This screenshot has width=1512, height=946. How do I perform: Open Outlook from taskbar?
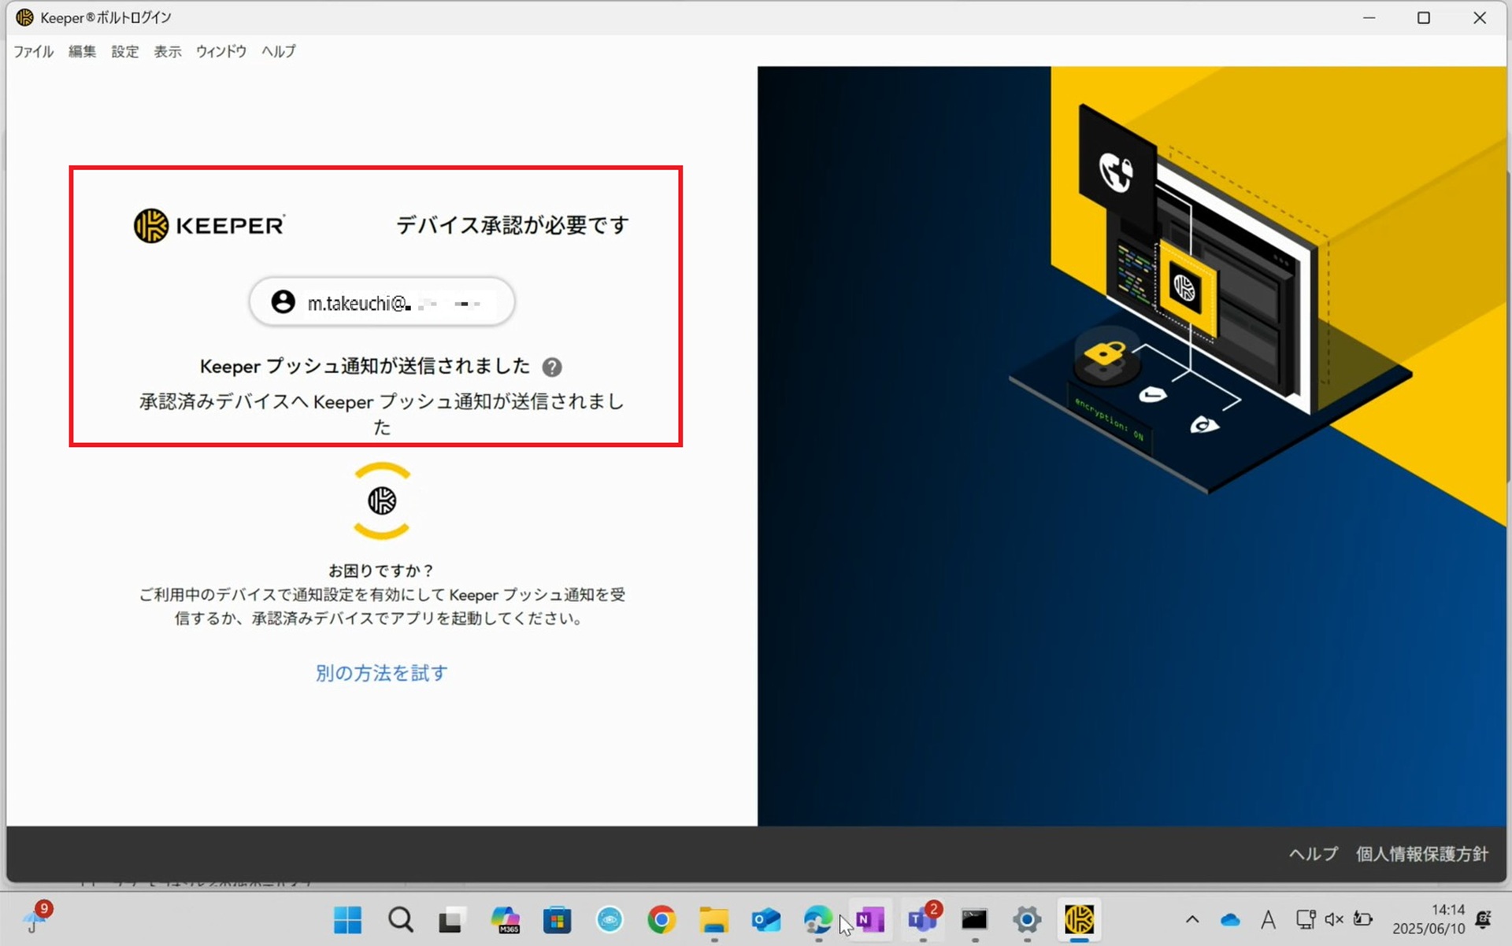tap(765, 918)
